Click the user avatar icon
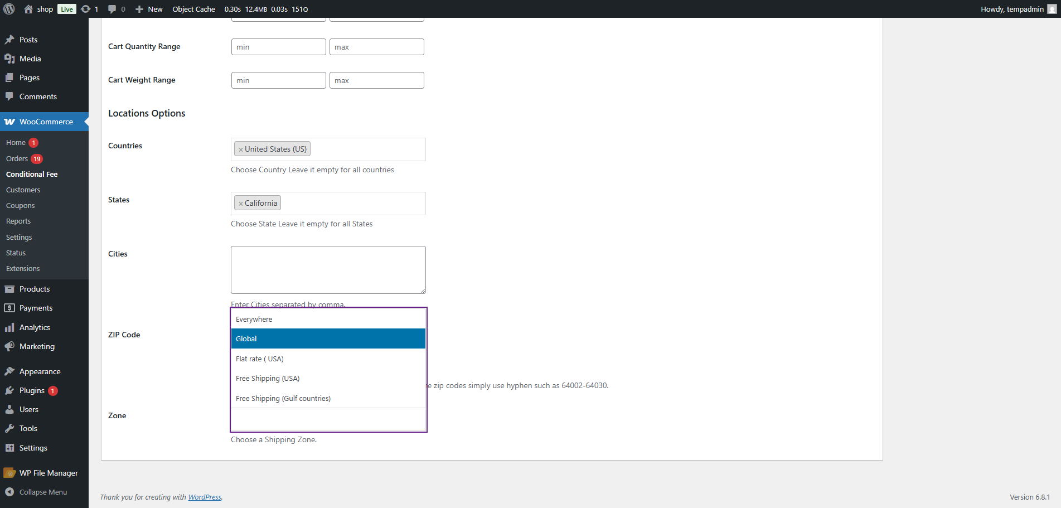The height and width of the screenshot is (508, 1061). click(x=1052, y=9)
